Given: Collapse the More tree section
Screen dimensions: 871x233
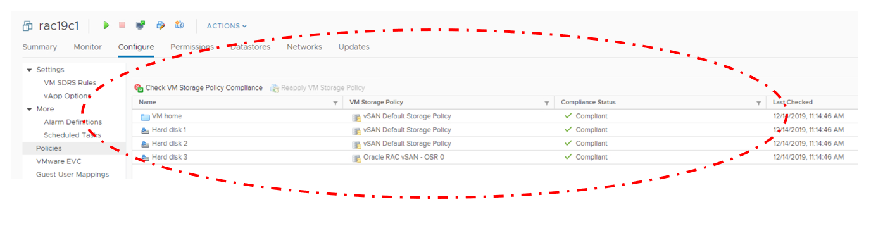Looking at the screenshot, I should (29, 109).
